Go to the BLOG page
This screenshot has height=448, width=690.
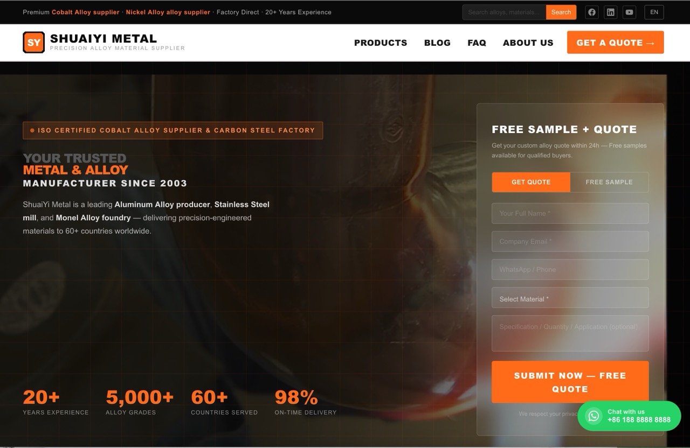(437, 43)
